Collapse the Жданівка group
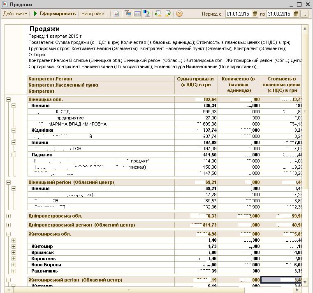Image resolution: width=313 pixels, height=293 pixels. pos(14,130)
